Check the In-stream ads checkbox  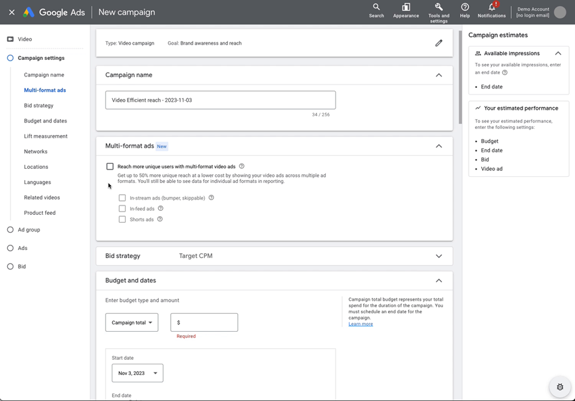122,198
